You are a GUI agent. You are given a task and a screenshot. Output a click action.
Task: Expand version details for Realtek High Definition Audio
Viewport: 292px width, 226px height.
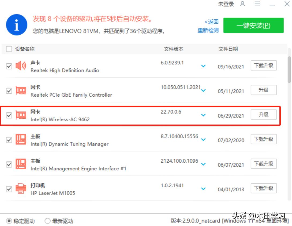tap(203, 66)
